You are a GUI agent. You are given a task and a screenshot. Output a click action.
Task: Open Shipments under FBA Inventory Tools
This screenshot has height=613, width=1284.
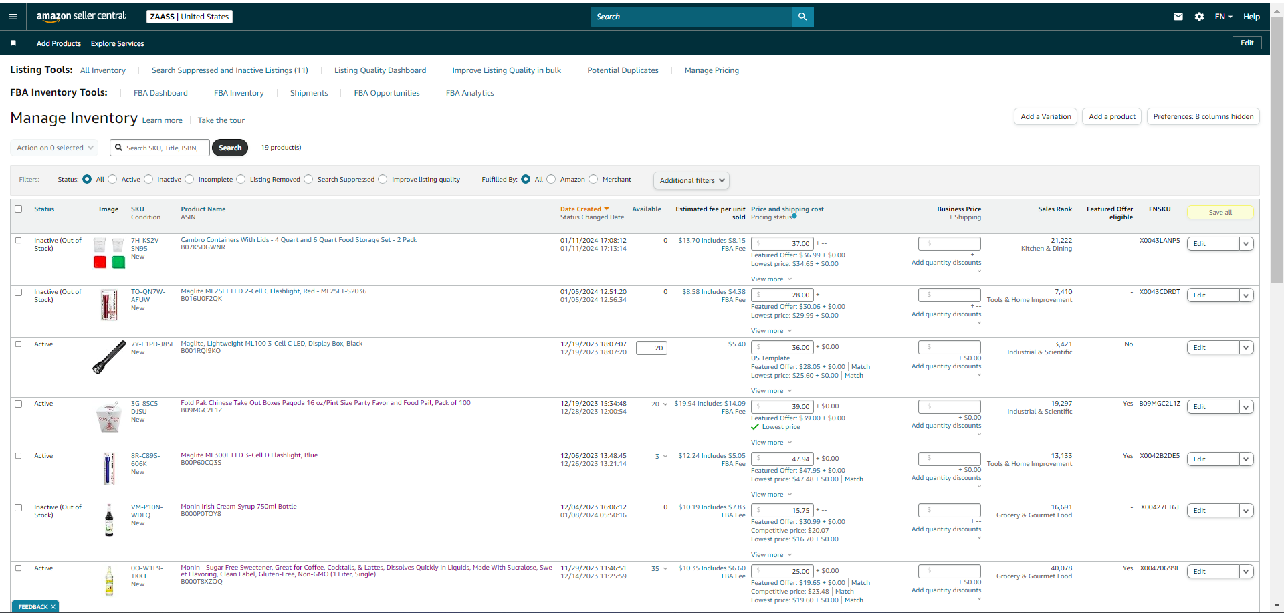(x=309, y=93)
